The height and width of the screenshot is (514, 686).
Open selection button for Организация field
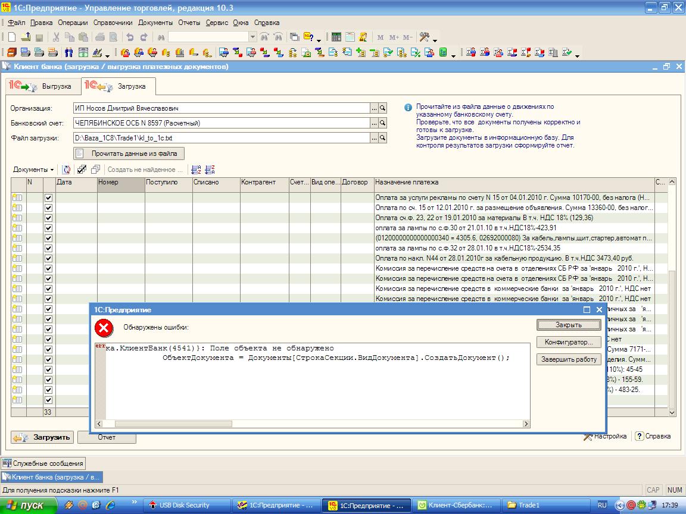click(374, 108)
